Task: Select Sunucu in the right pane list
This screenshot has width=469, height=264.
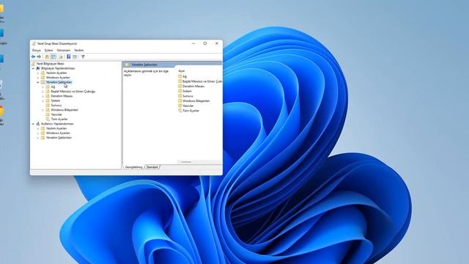Action: click(x=188, y=96)
